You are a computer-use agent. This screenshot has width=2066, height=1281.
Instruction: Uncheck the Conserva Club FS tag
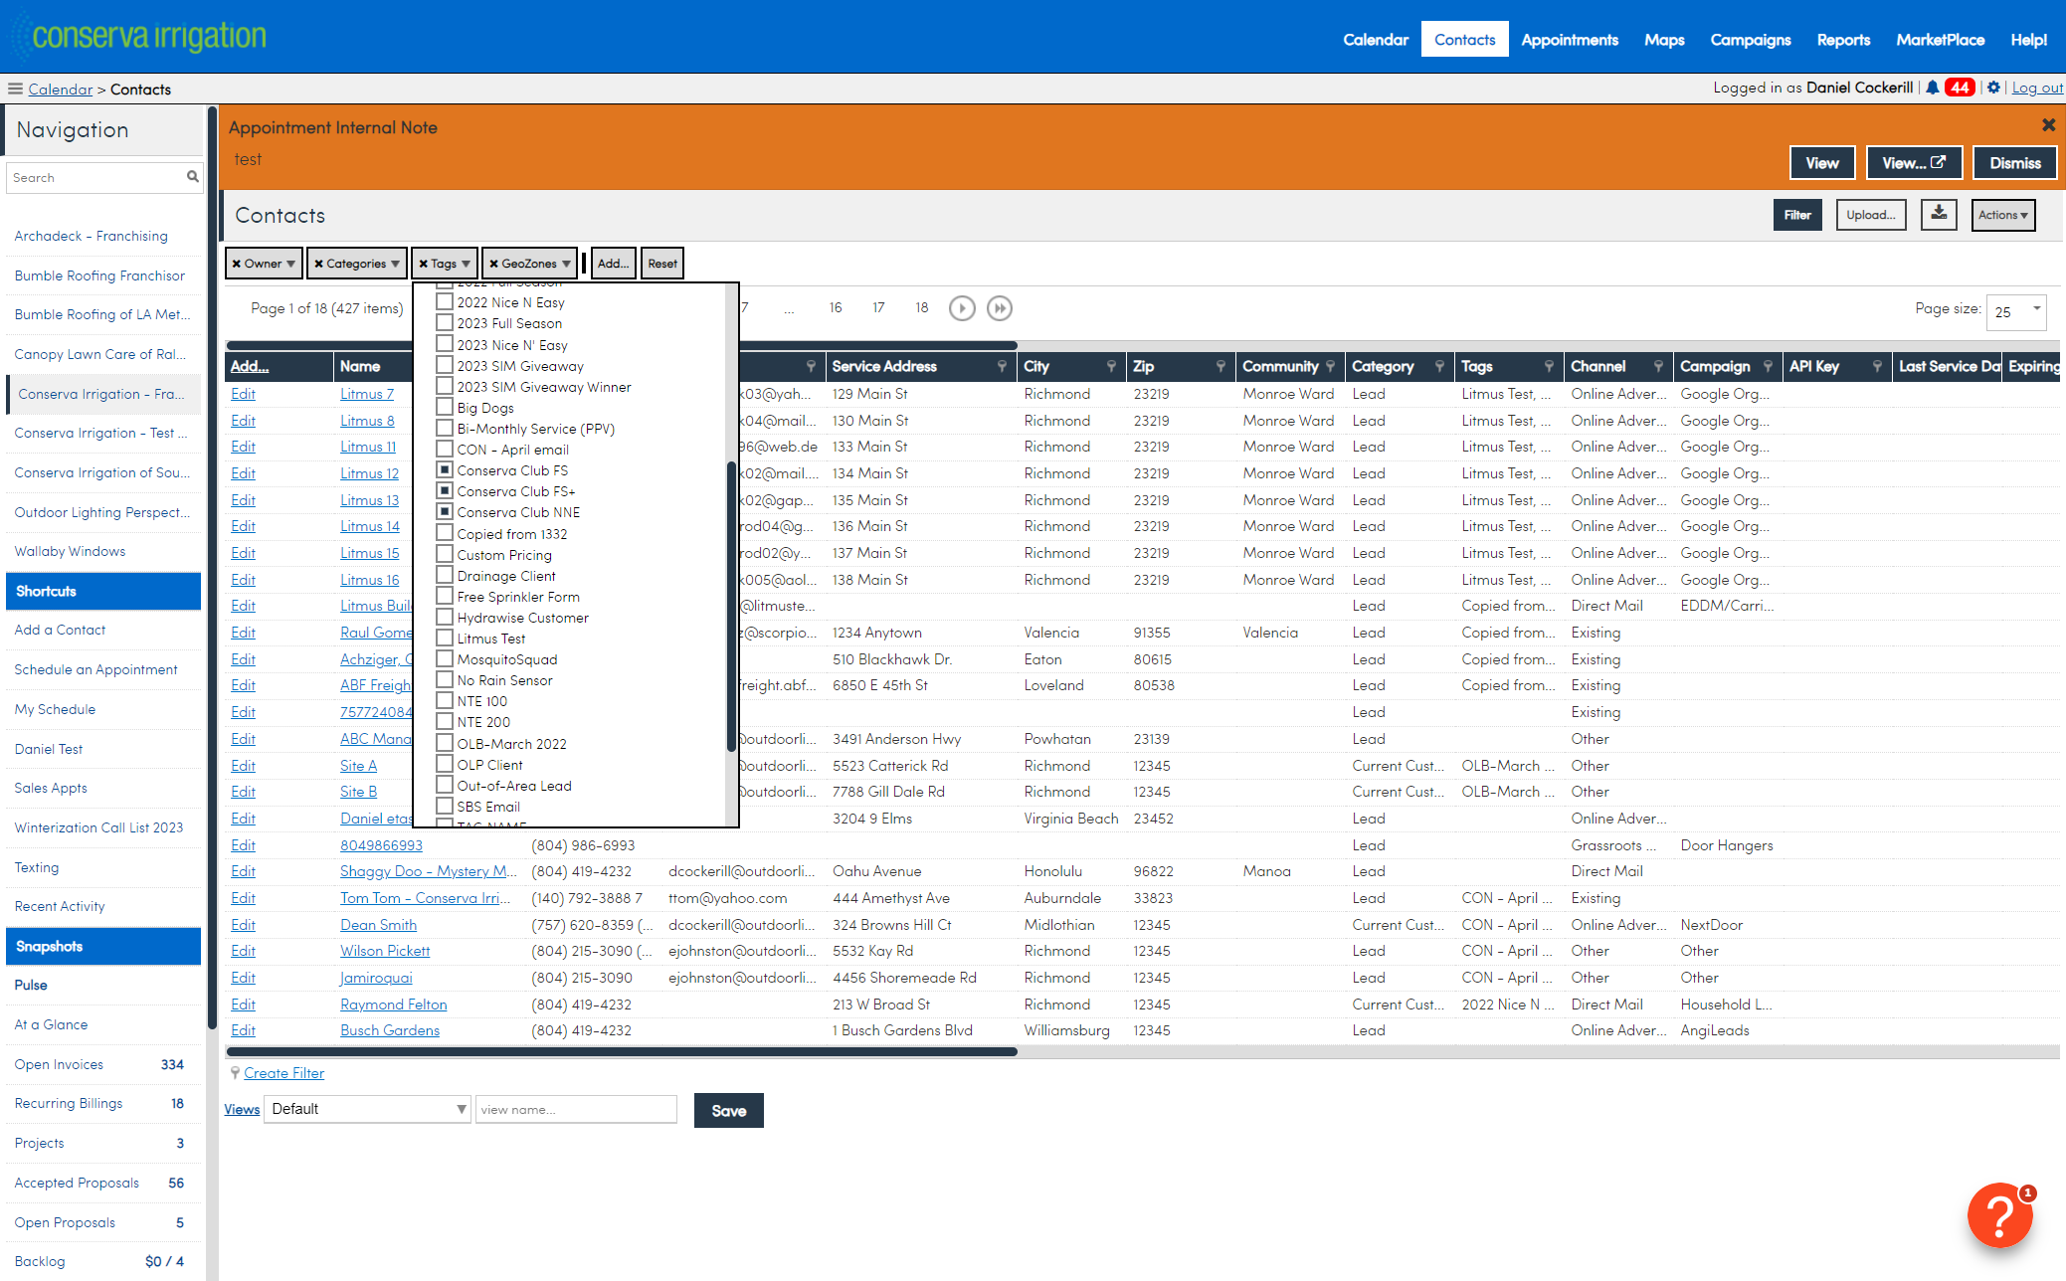445,469
